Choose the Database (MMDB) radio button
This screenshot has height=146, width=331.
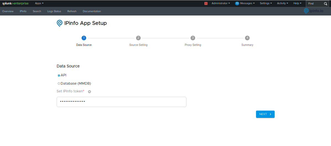tap(59, 84)
